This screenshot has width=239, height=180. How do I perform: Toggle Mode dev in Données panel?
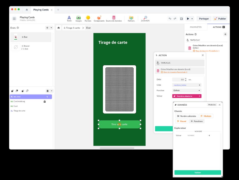tap(212, 105)
